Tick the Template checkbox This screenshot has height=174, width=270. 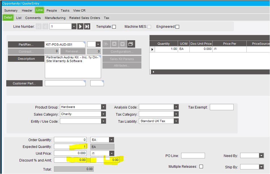pyautogui.click(x=114, y=27)
